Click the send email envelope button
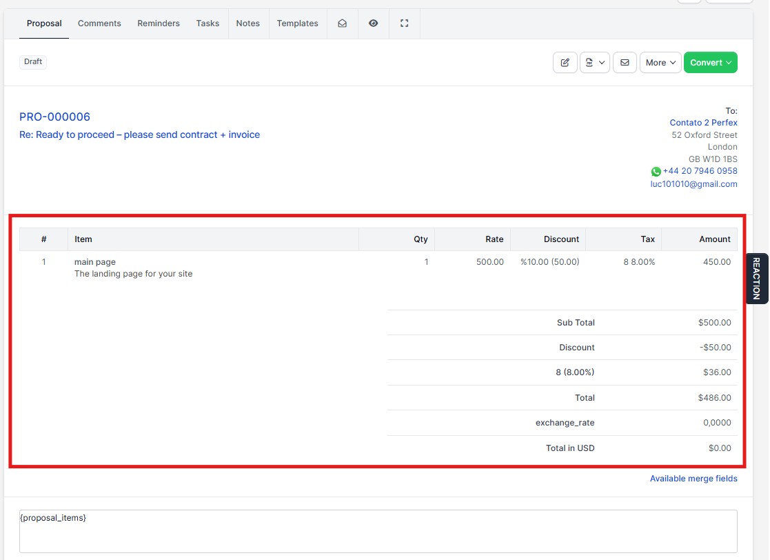This screenshot has height=560, width=770. coord(625,62)
